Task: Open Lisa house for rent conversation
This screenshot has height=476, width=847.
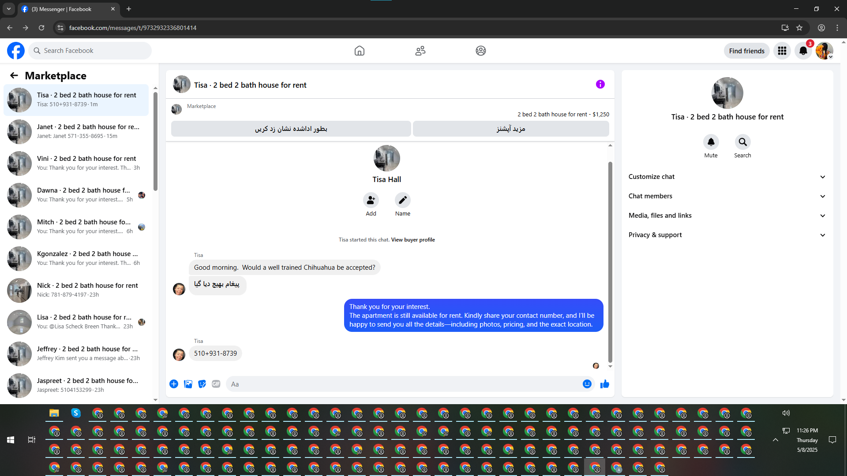Action: click(x=76, y=322)
